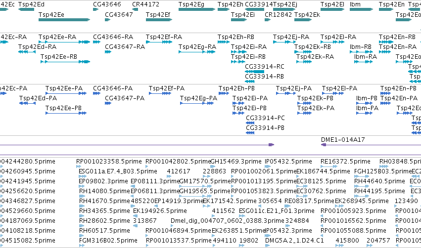Screen dimensions: 421x248
Task: Select transcript Tsp42Ek-RB
Action: (313, 47)
